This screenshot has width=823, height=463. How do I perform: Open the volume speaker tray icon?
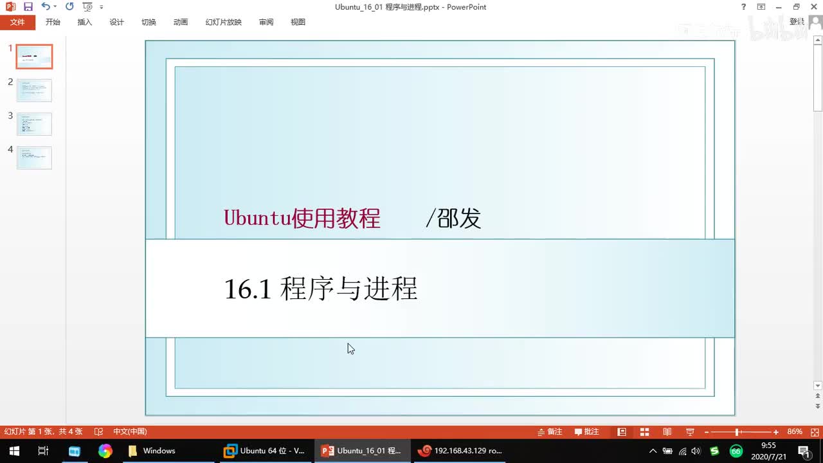(x=696, y=451)
